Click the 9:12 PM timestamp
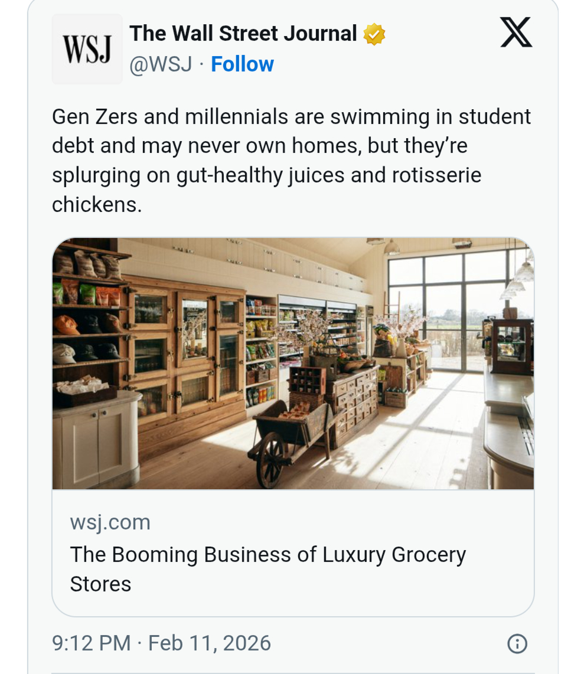Image resolution: width=584 pixels, height=674 pixels. tap(92, 643)
